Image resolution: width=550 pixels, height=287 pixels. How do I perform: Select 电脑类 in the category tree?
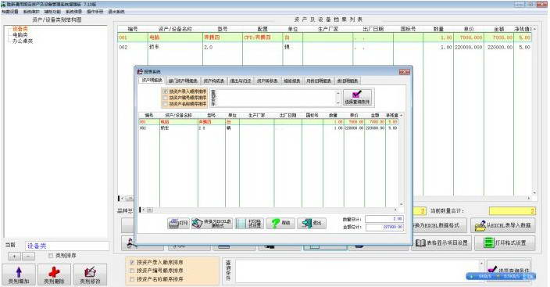click(20, 34)
